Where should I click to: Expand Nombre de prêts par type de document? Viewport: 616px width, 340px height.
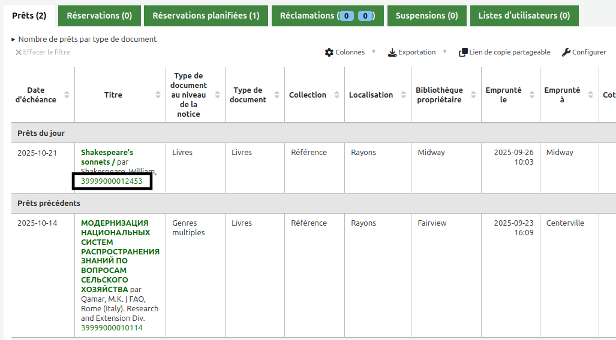click(x=84, y=40)
